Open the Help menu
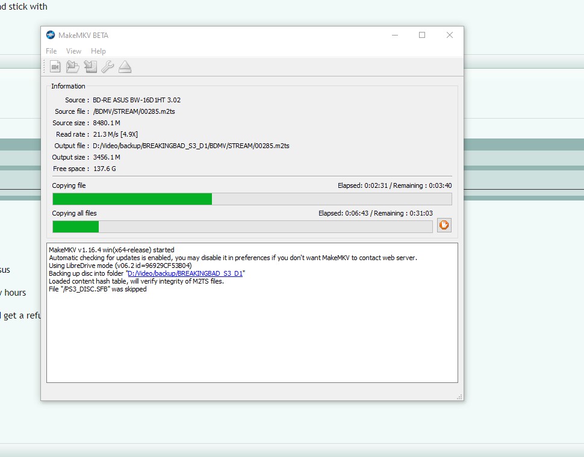 click(x=98, y=51)
